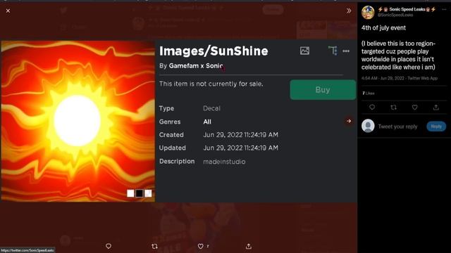
Task: Click the Decal type value
Action: [x=211, y=108]
